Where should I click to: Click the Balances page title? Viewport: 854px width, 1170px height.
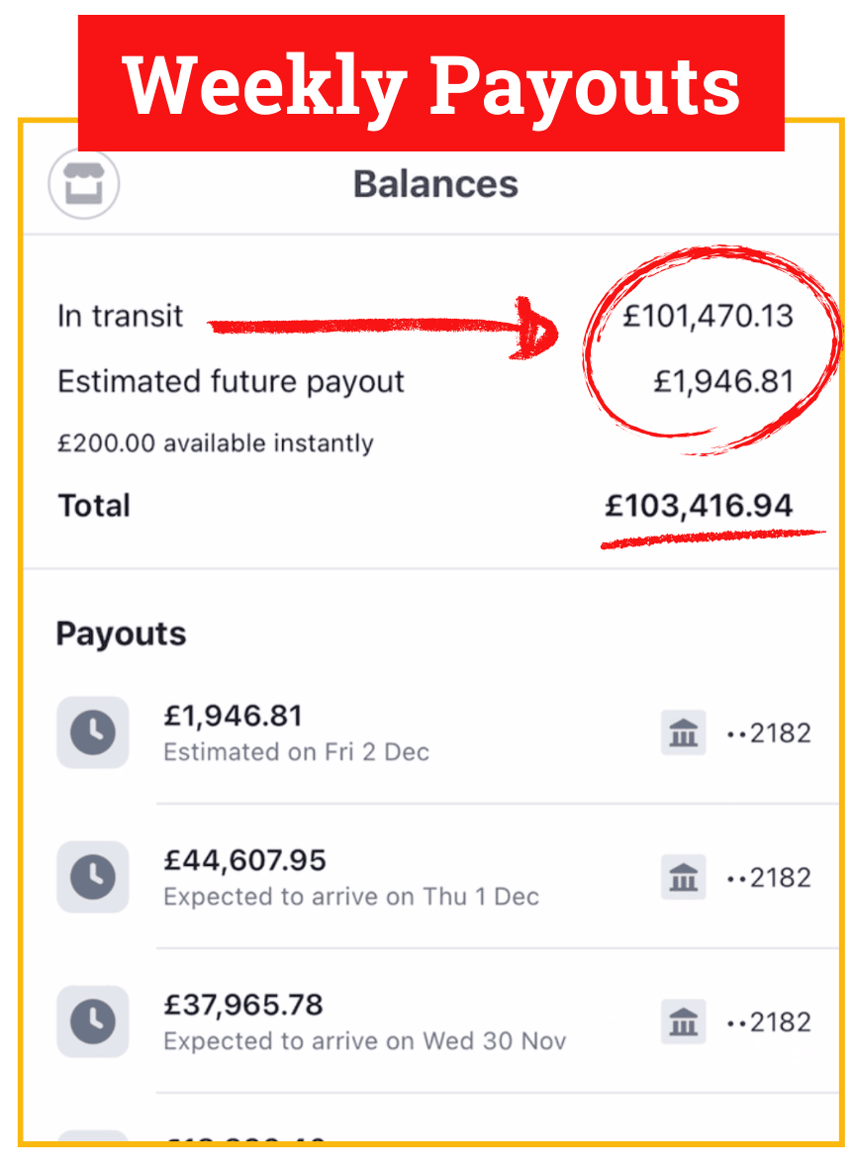pyautogui.click(x=435, y=184)
